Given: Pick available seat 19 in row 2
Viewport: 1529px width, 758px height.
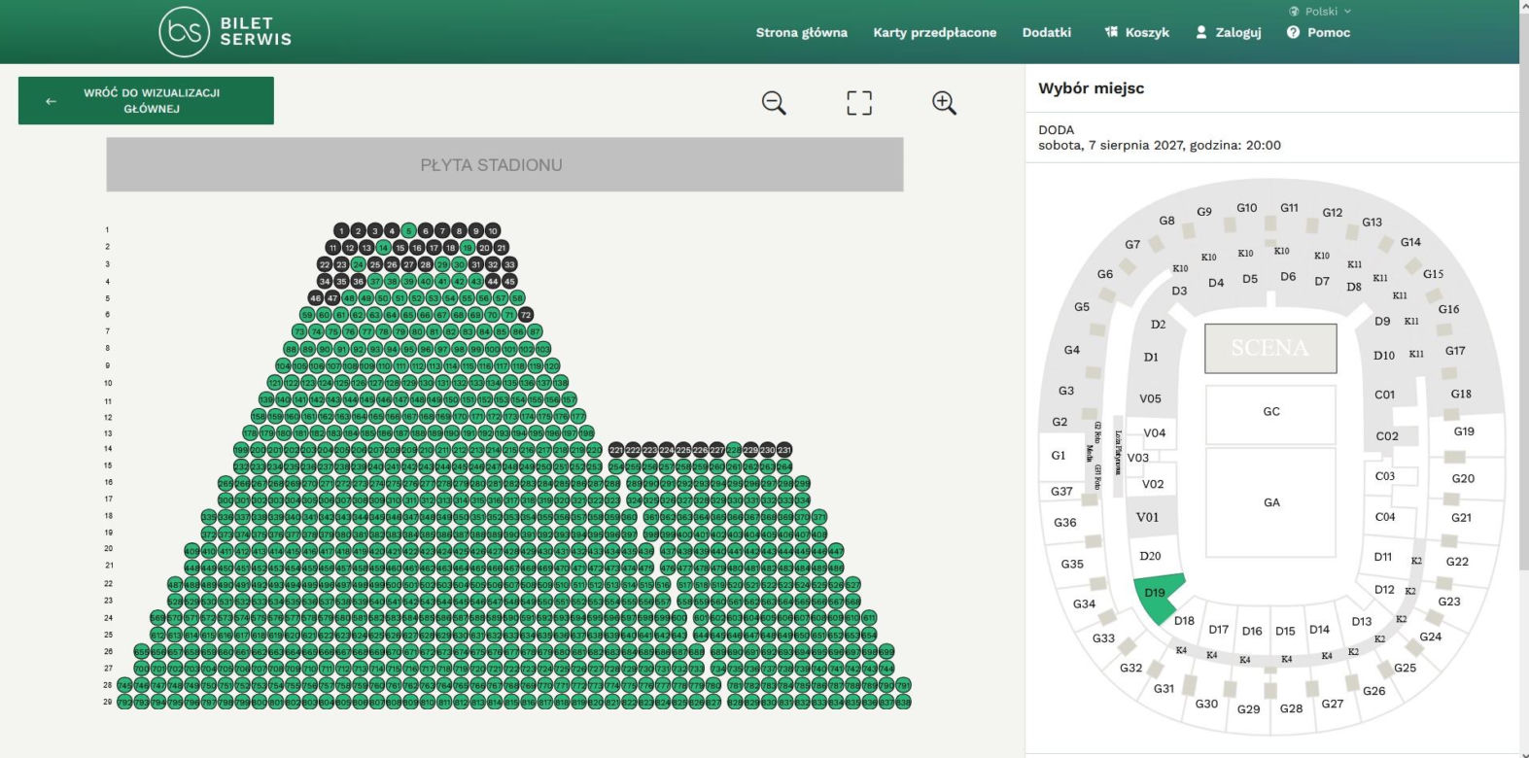Looking at the screenshot, I should [x=468, y=248].
